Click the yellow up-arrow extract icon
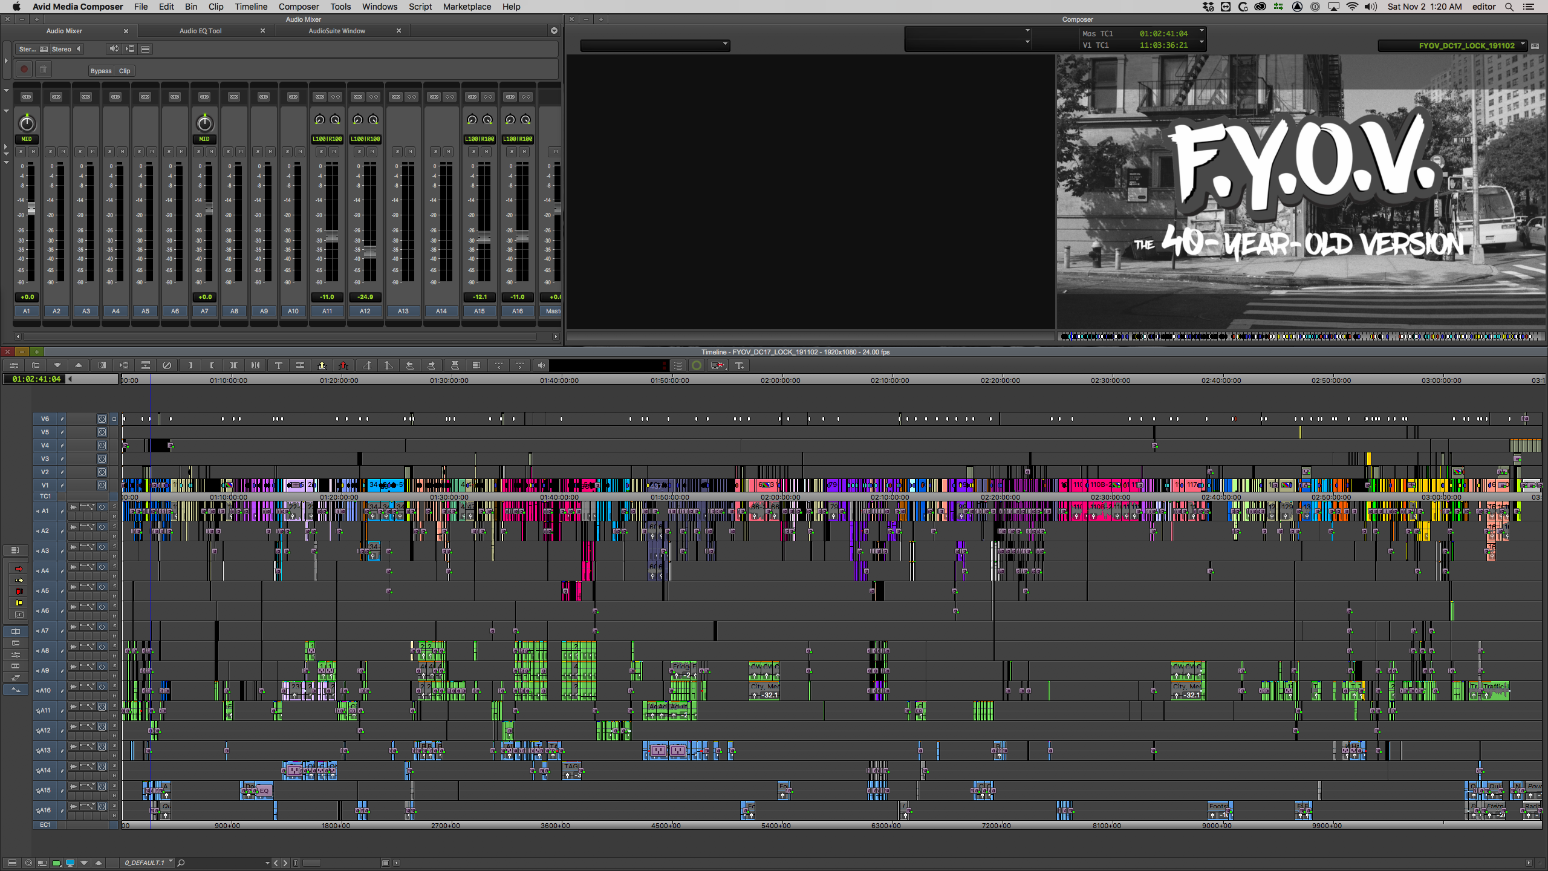This screenshot has height=871, width=1548. click(x=322, y=365)
